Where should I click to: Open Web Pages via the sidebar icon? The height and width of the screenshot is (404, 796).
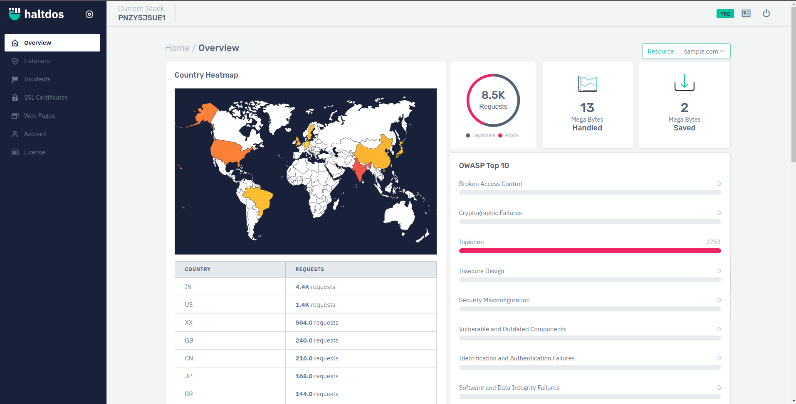[x=15, y=116]
